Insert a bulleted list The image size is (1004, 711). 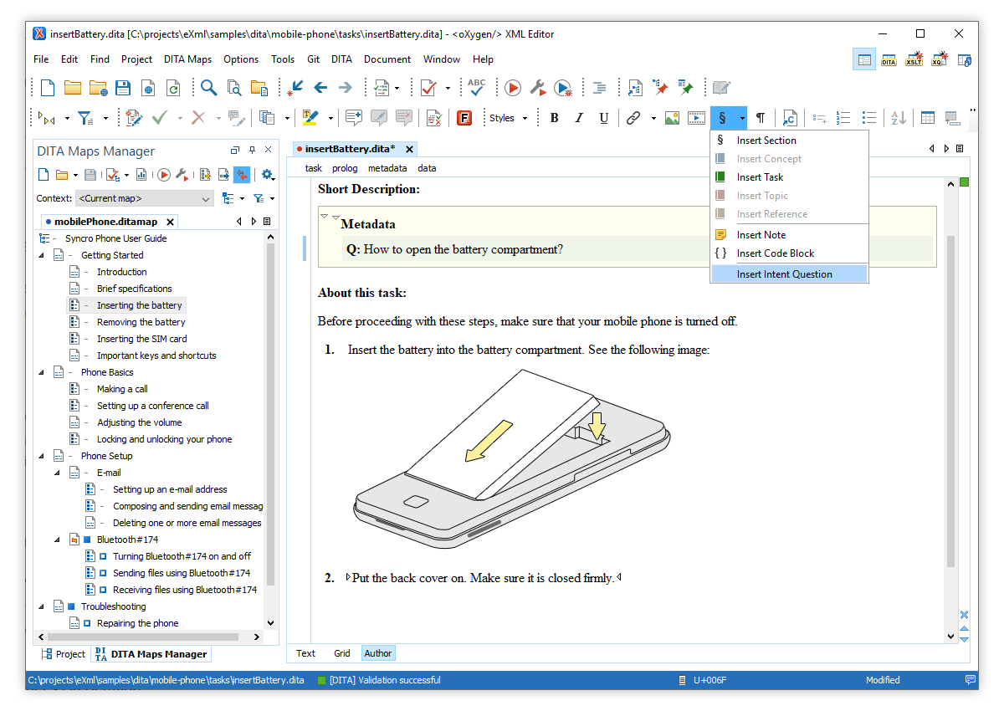869,118
